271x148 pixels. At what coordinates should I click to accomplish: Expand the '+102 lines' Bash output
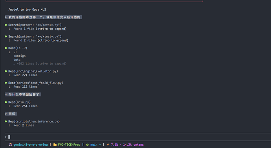tap(40, 64)
